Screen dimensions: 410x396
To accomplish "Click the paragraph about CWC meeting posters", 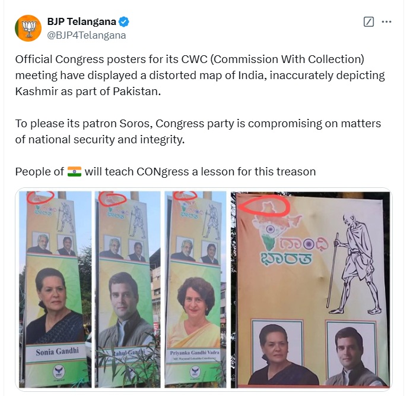I will pyautogui.click(x=200, y=76).
